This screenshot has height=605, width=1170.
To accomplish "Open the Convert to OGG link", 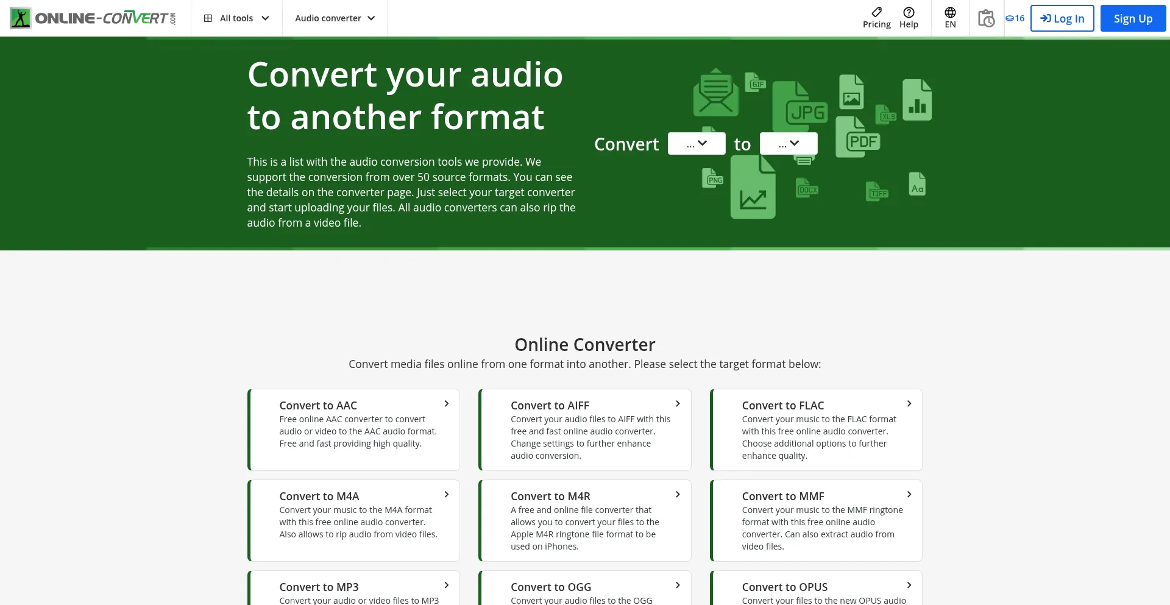I will 551,587.
